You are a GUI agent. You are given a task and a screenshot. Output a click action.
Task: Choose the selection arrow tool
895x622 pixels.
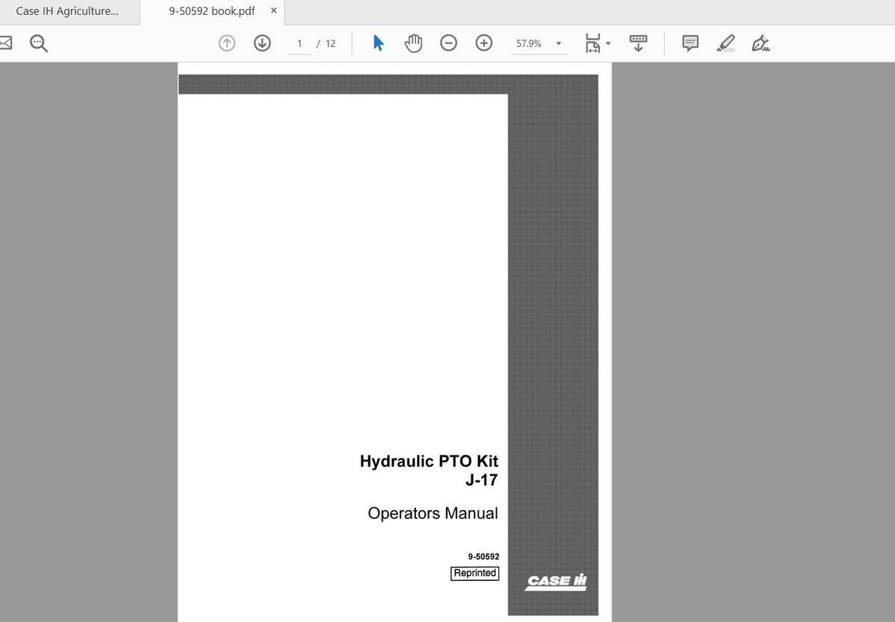click(378, 43)
